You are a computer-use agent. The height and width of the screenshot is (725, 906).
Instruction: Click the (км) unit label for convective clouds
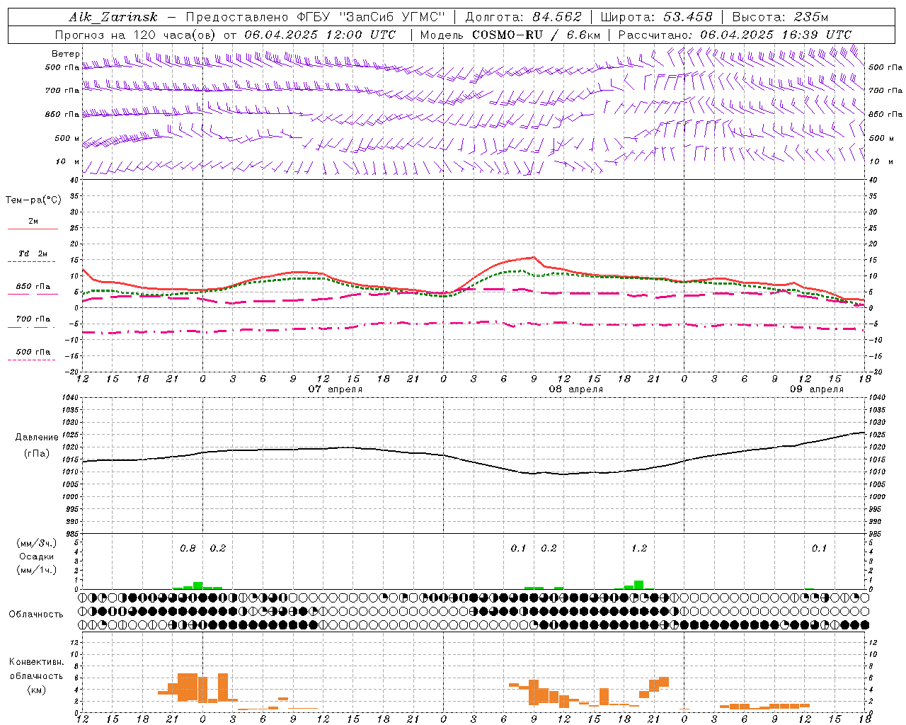36,690
